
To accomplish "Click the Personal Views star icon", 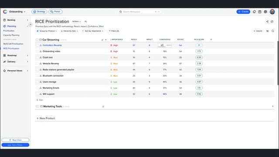I will (x=4, y=71).
